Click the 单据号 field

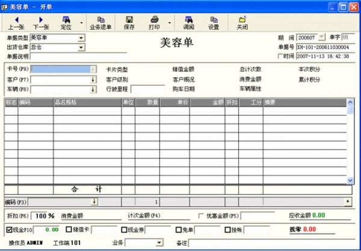(326, 47)
